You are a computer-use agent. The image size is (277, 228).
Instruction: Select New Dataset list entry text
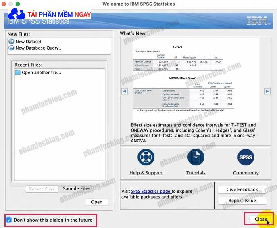coord(29,42)
